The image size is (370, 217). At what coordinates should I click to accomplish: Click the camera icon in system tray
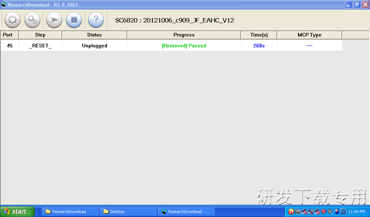(x=297, y=212)
